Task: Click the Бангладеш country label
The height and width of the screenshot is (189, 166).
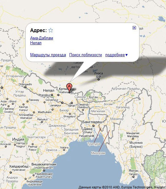Action: point(92,122)
